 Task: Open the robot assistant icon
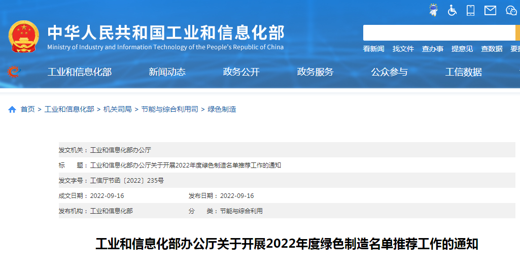(x=433, y=10)
